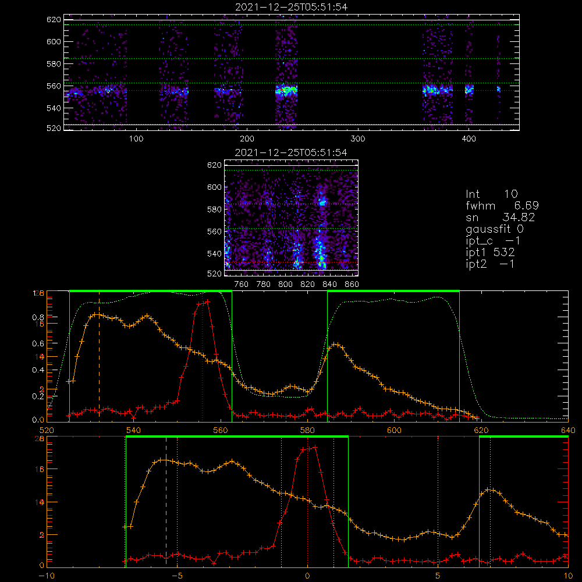This screenshot has width=582, height=582.
Task: Click red curve peak near 556 in profile plot
Action: 207,301
